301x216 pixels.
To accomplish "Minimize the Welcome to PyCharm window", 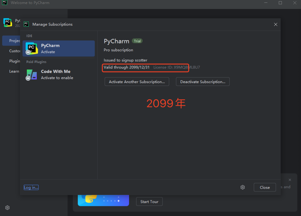I will [x=266, y=3].
